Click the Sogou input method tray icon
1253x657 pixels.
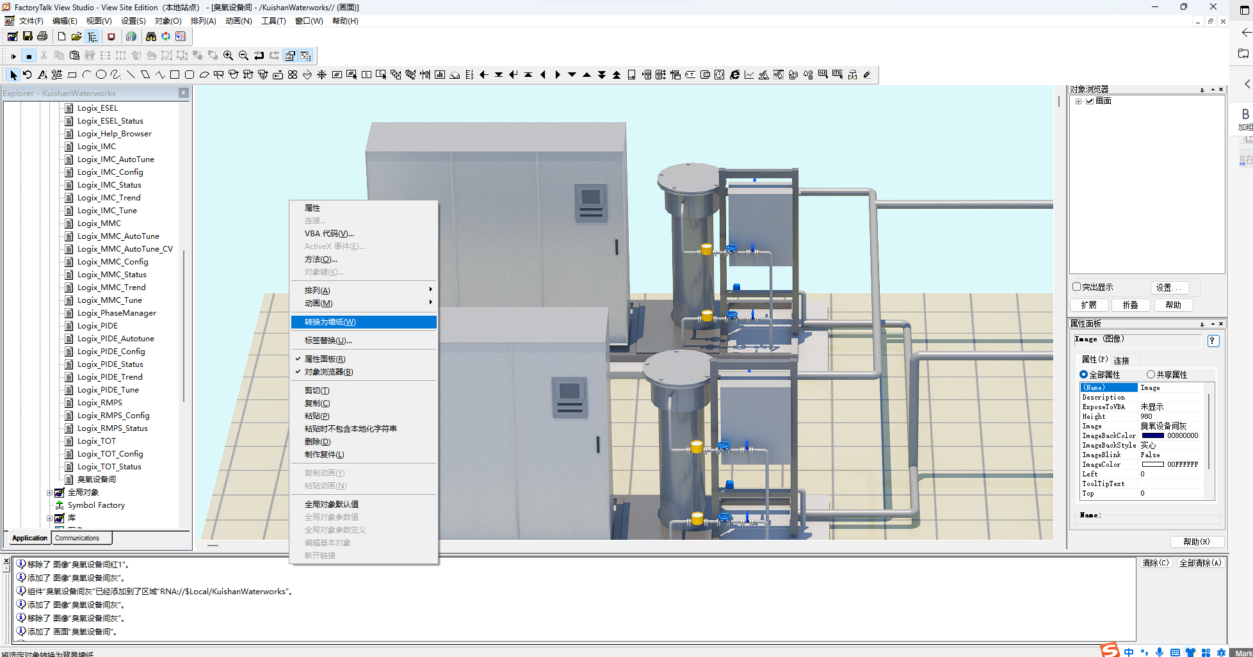tap(1110, 651)
